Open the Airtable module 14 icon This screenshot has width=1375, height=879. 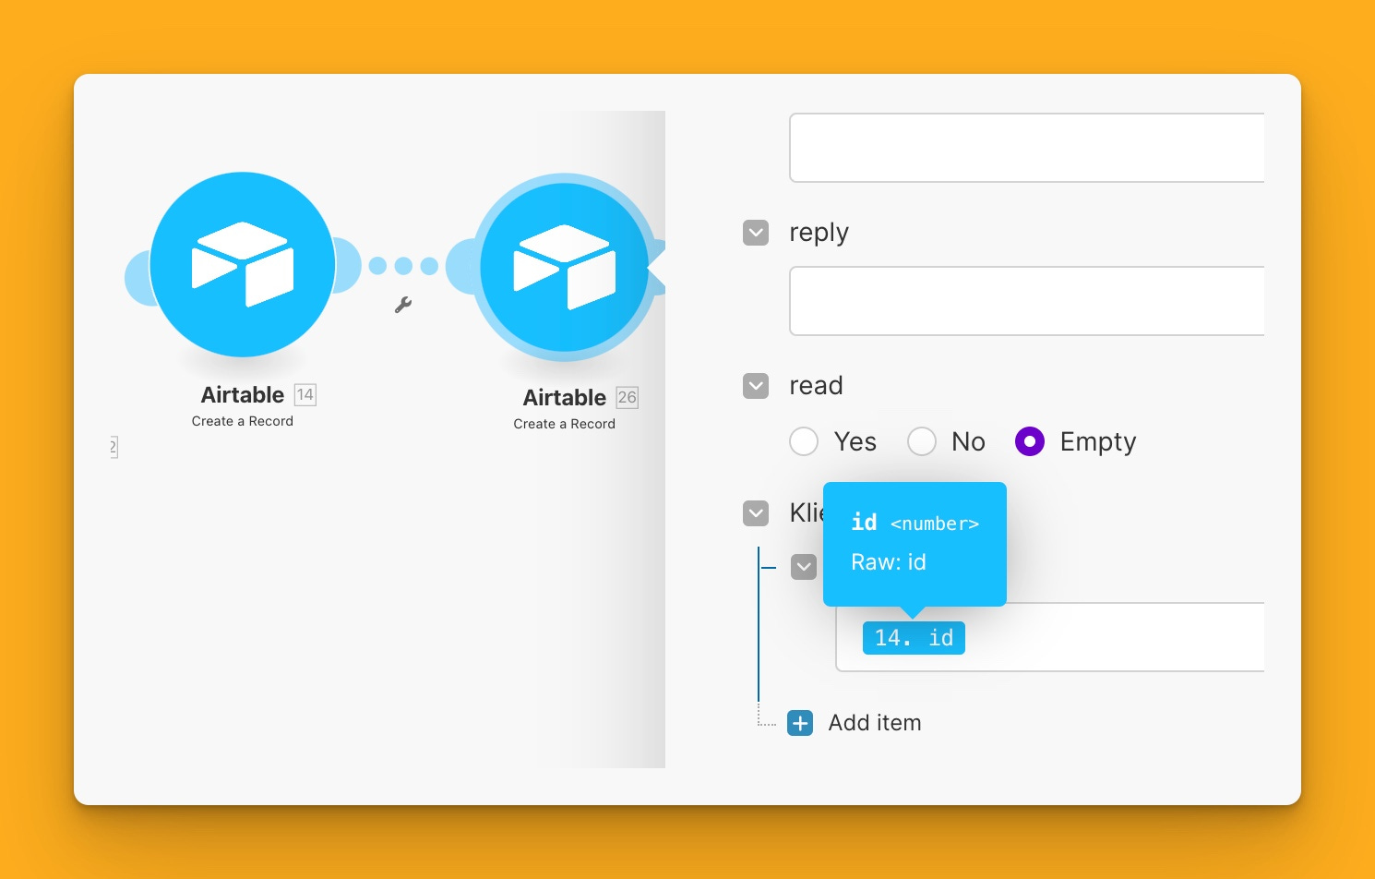coord(243,265)
